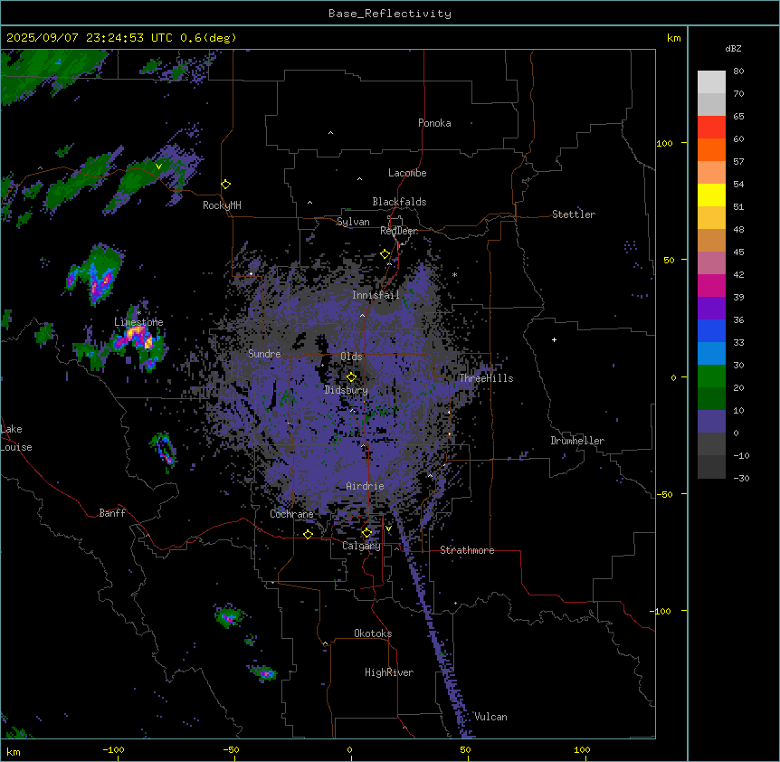This screenshot has width=780, height=762.
Task: Click the Ponoka label
Action: click(x=434, y=123)
